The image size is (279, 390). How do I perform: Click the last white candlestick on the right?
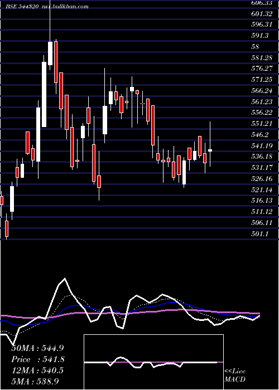(210, 150)
